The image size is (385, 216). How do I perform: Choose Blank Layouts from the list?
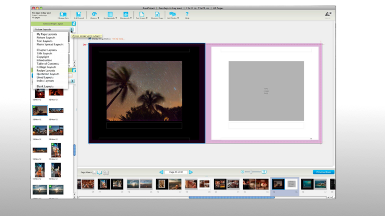click(45, 86)
